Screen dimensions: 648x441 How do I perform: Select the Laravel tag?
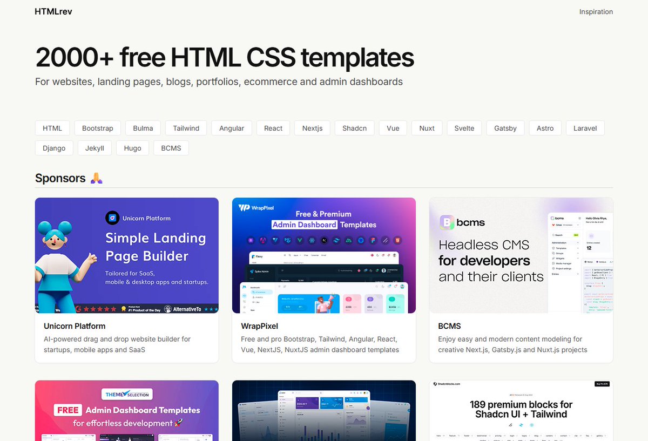pyautogui.click(x=585, y=128)
